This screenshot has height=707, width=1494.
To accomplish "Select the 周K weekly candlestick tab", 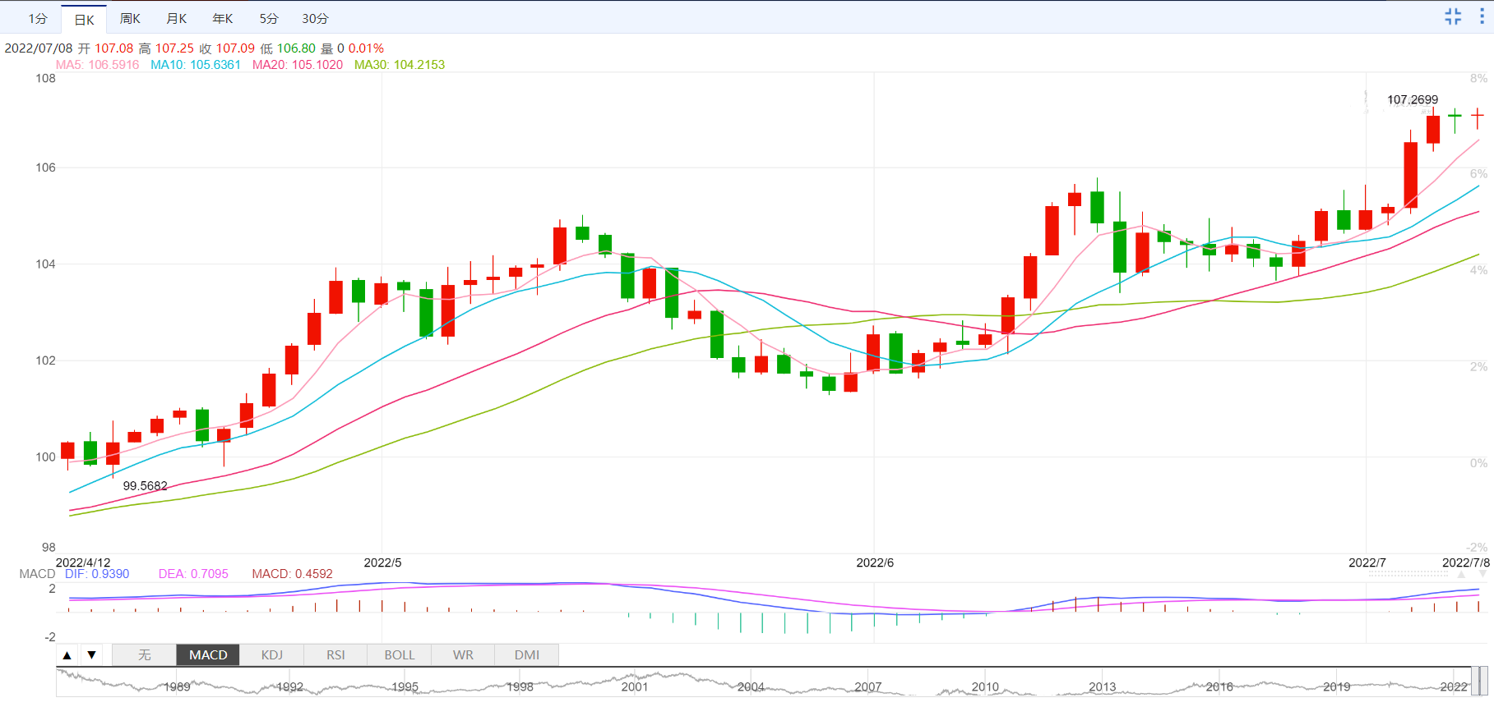I will coord(130,18).
